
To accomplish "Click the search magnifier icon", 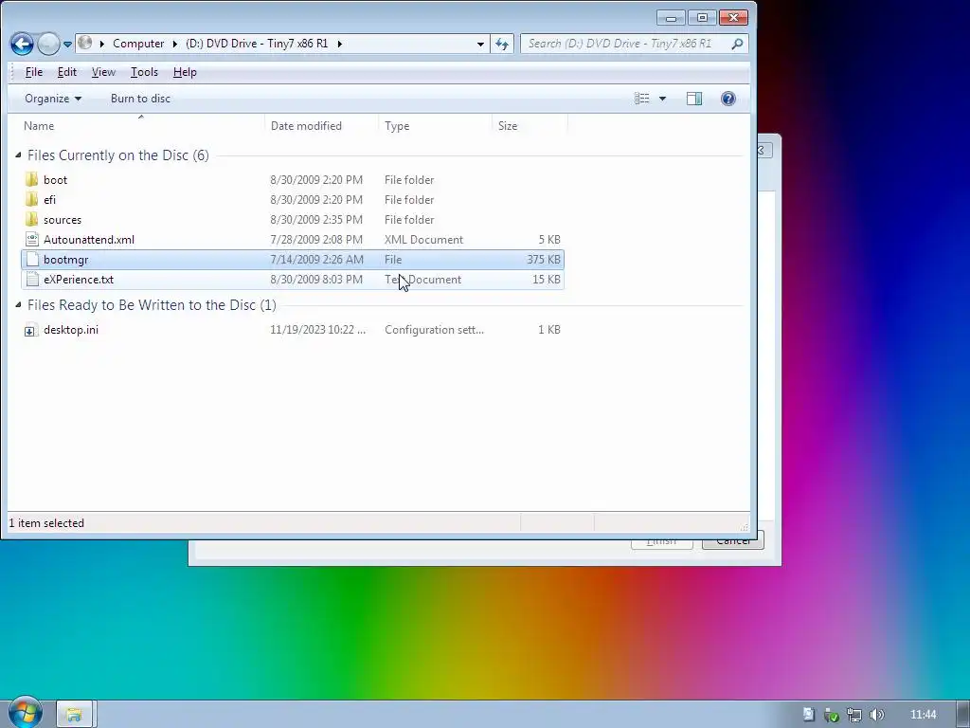I will [x=737, y=44].
